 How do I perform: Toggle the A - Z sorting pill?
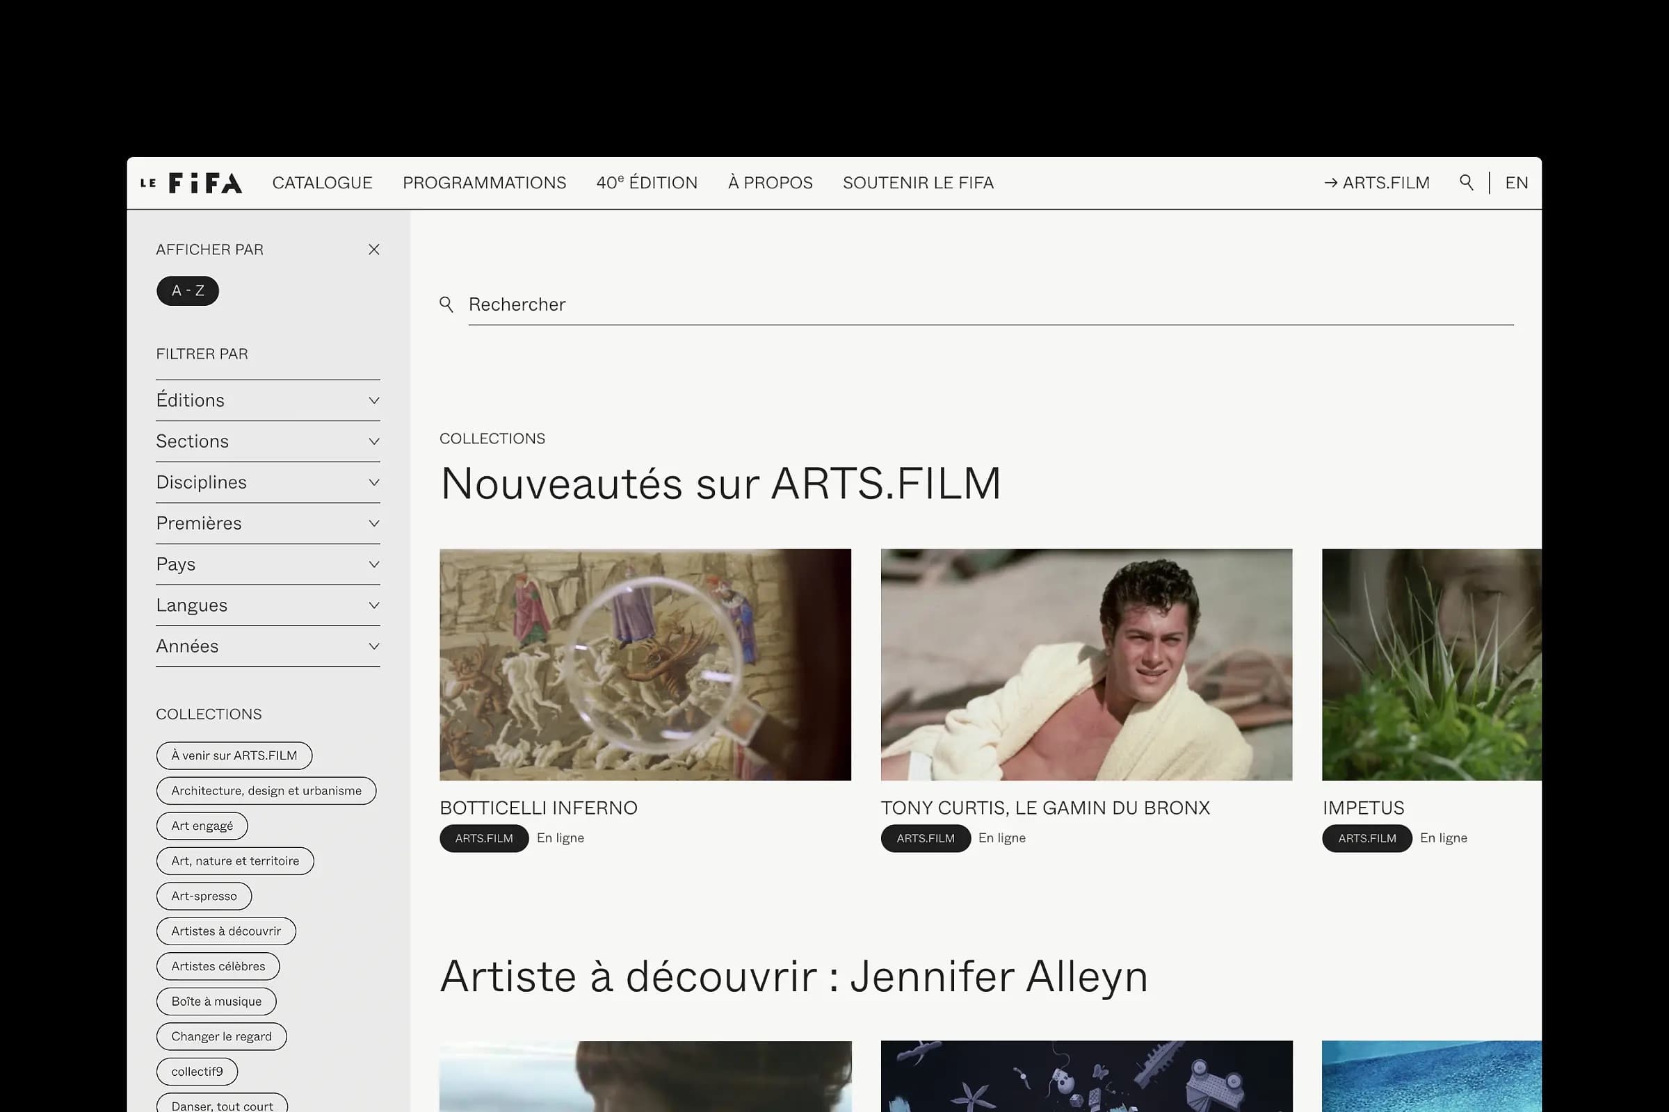[x=188, y=291]
